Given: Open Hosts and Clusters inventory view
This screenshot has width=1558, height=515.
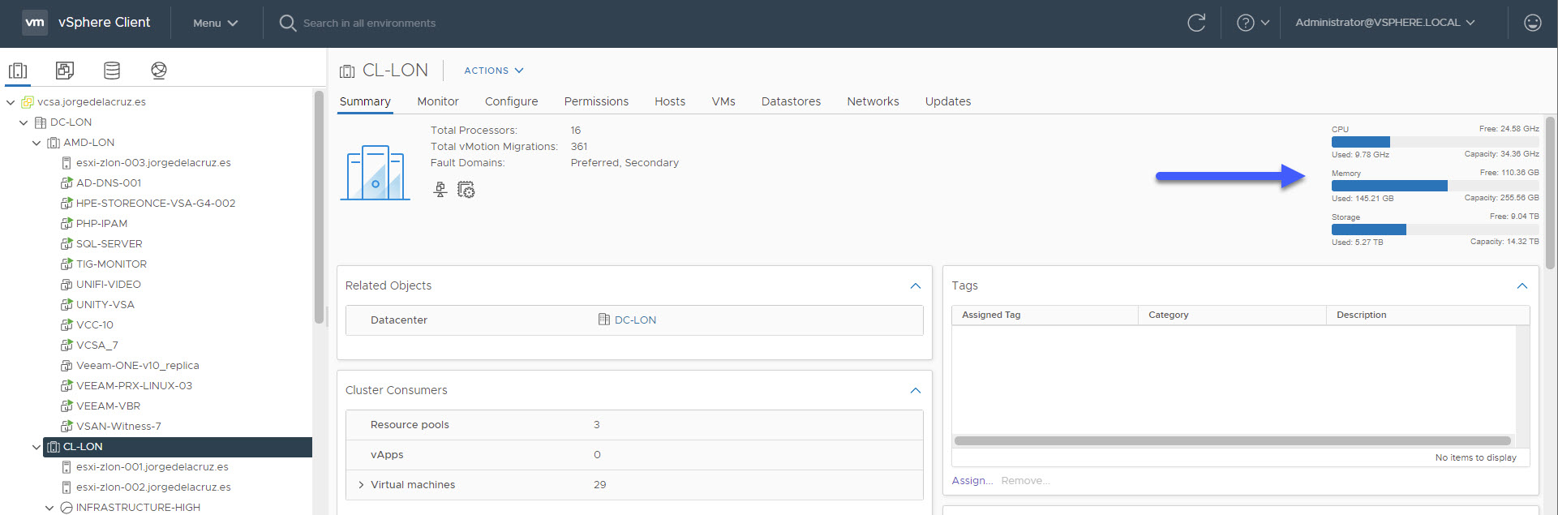Looking at the screenshot, I should coord(18,71).
